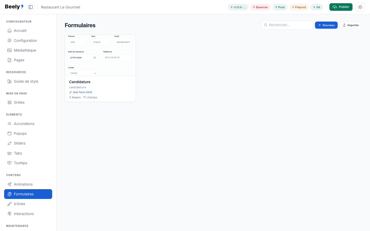Expand the Civilité dropdown in preview
This screenshot has width=370, height=231.
pos(83,73)
